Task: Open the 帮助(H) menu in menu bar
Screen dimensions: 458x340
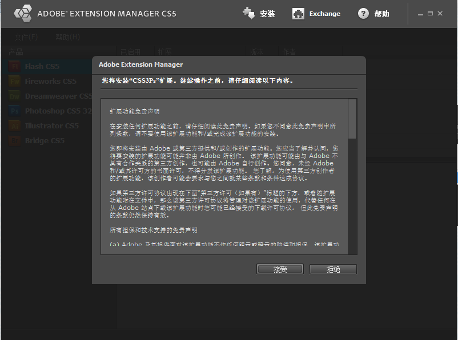Action: coord(67,38)
